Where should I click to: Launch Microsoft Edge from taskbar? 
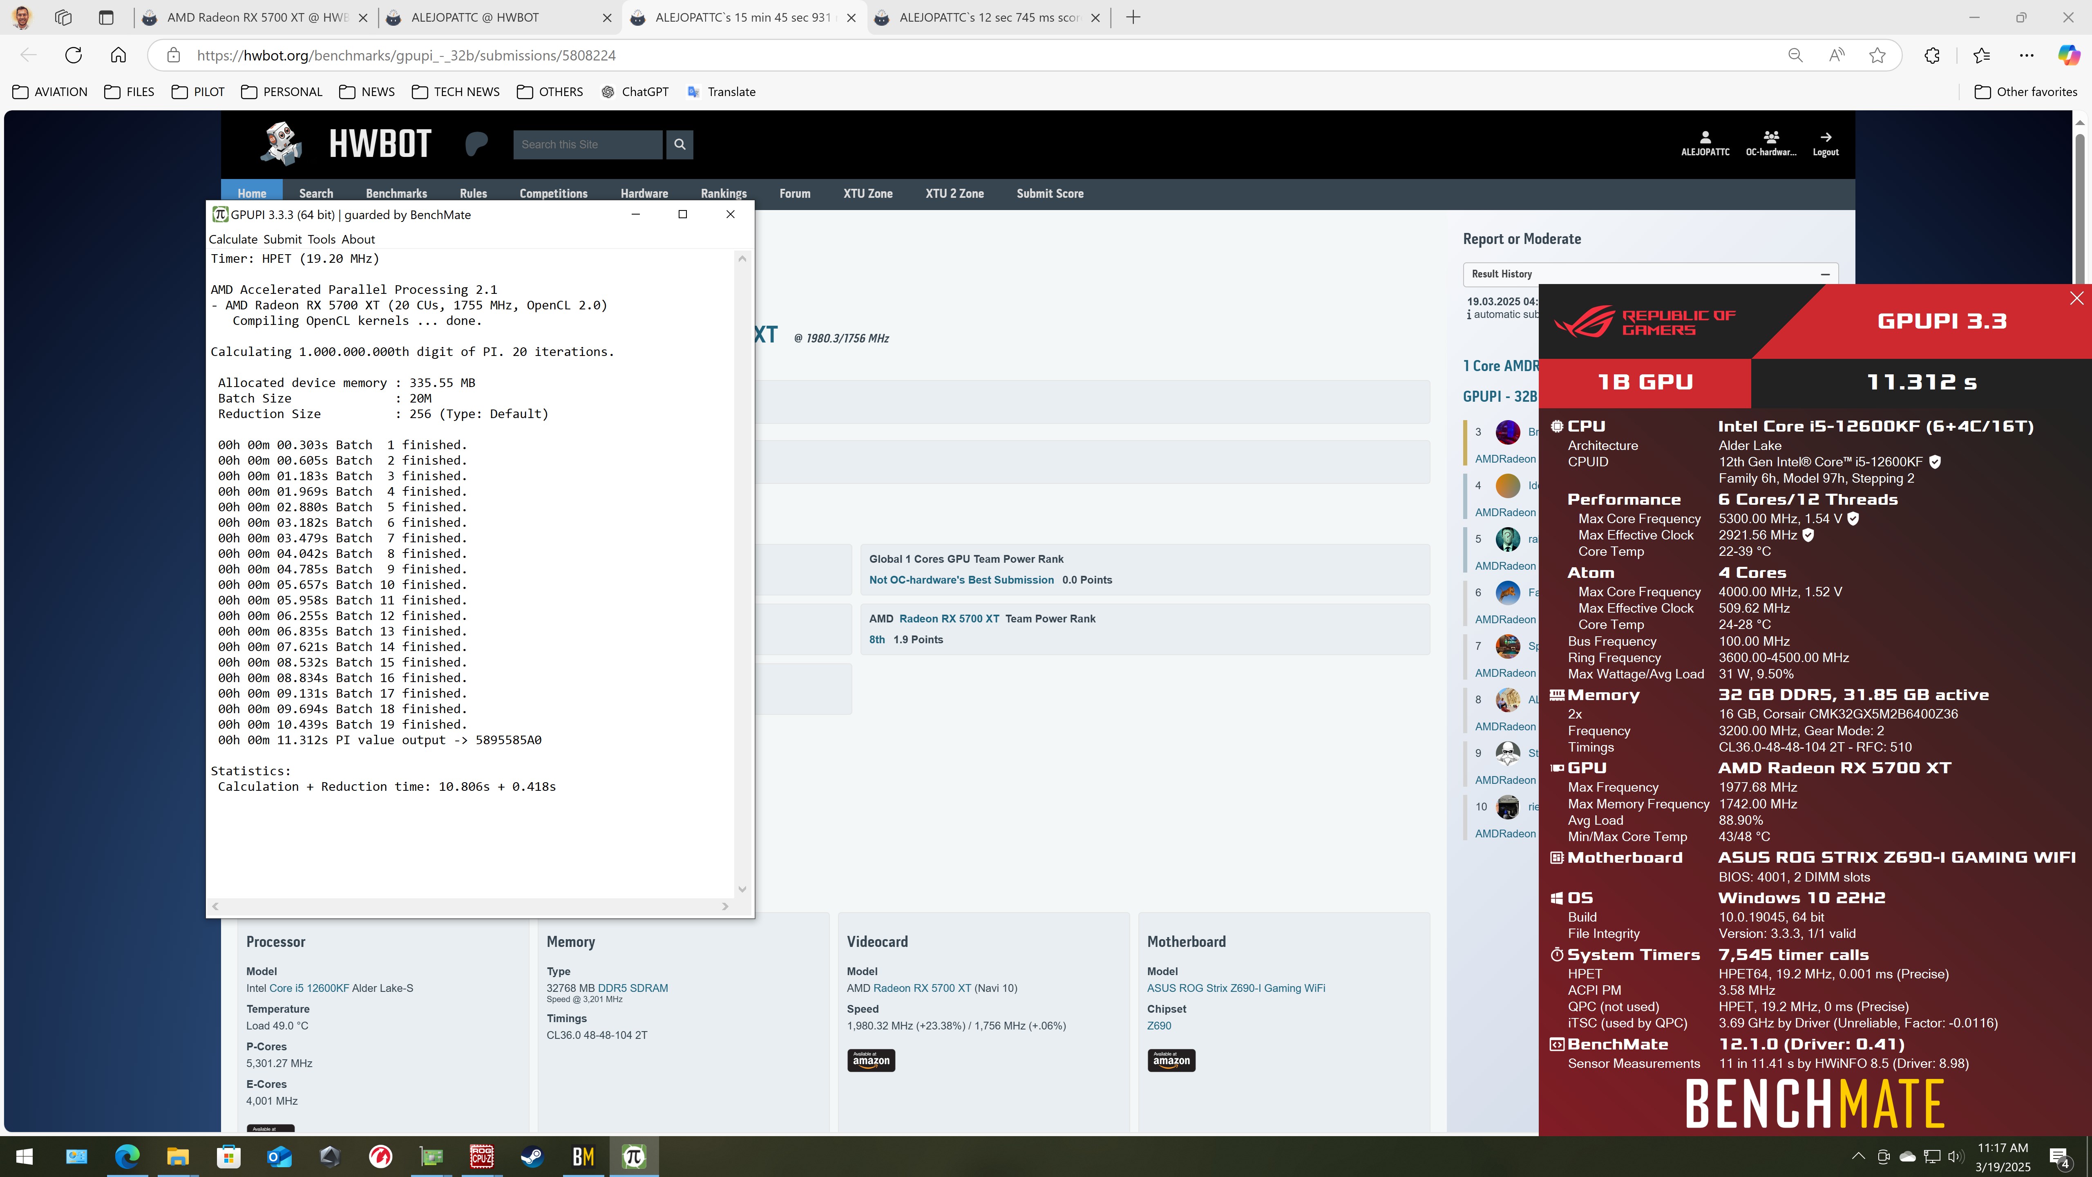pos(127,1156)
